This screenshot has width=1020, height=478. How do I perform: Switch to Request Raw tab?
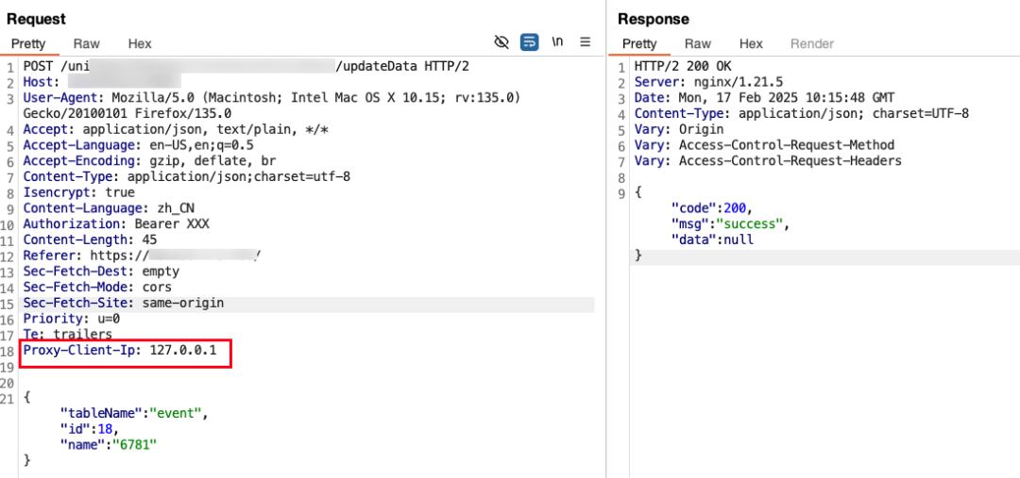pyautogui.click(x=87, y=43)
